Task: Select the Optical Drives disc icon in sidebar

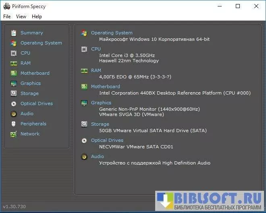Action: 14,103
